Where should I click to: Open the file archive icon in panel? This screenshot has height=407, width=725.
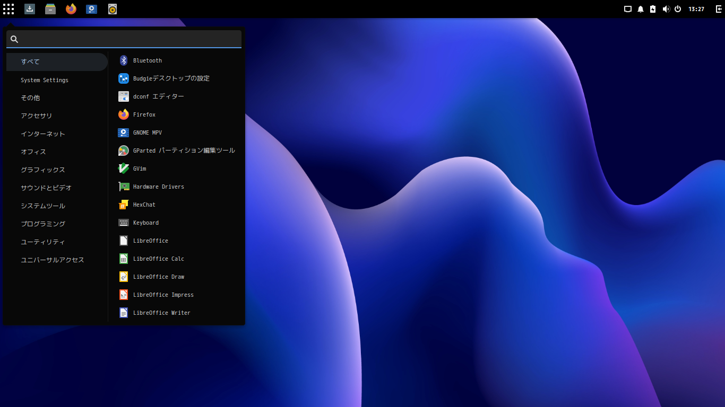[50, 9]
